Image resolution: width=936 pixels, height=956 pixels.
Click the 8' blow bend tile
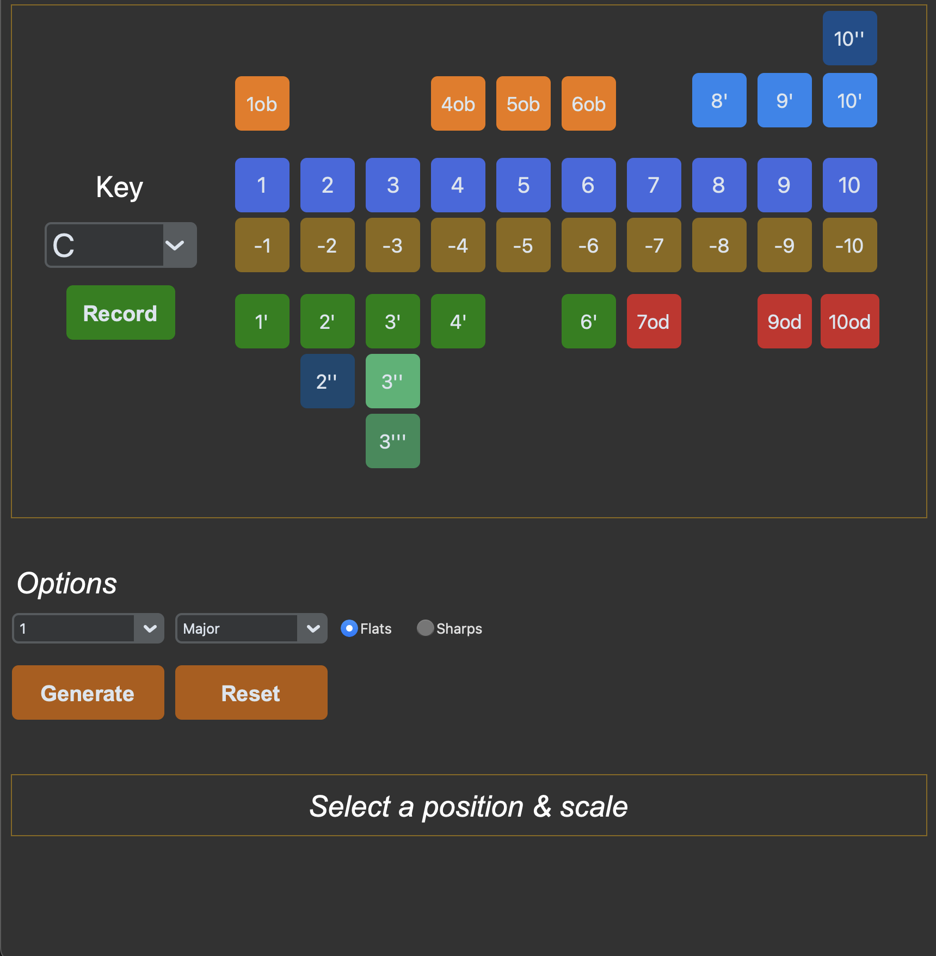coord(719,100)
